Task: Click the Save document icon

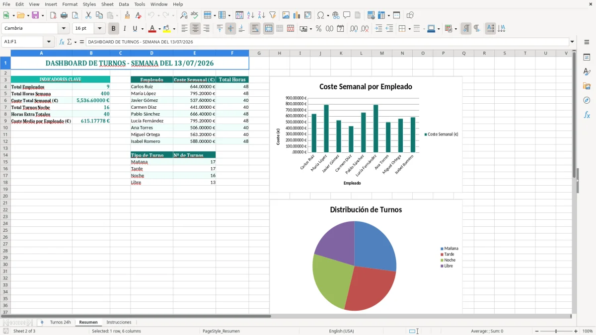Action: coord(35,15)
